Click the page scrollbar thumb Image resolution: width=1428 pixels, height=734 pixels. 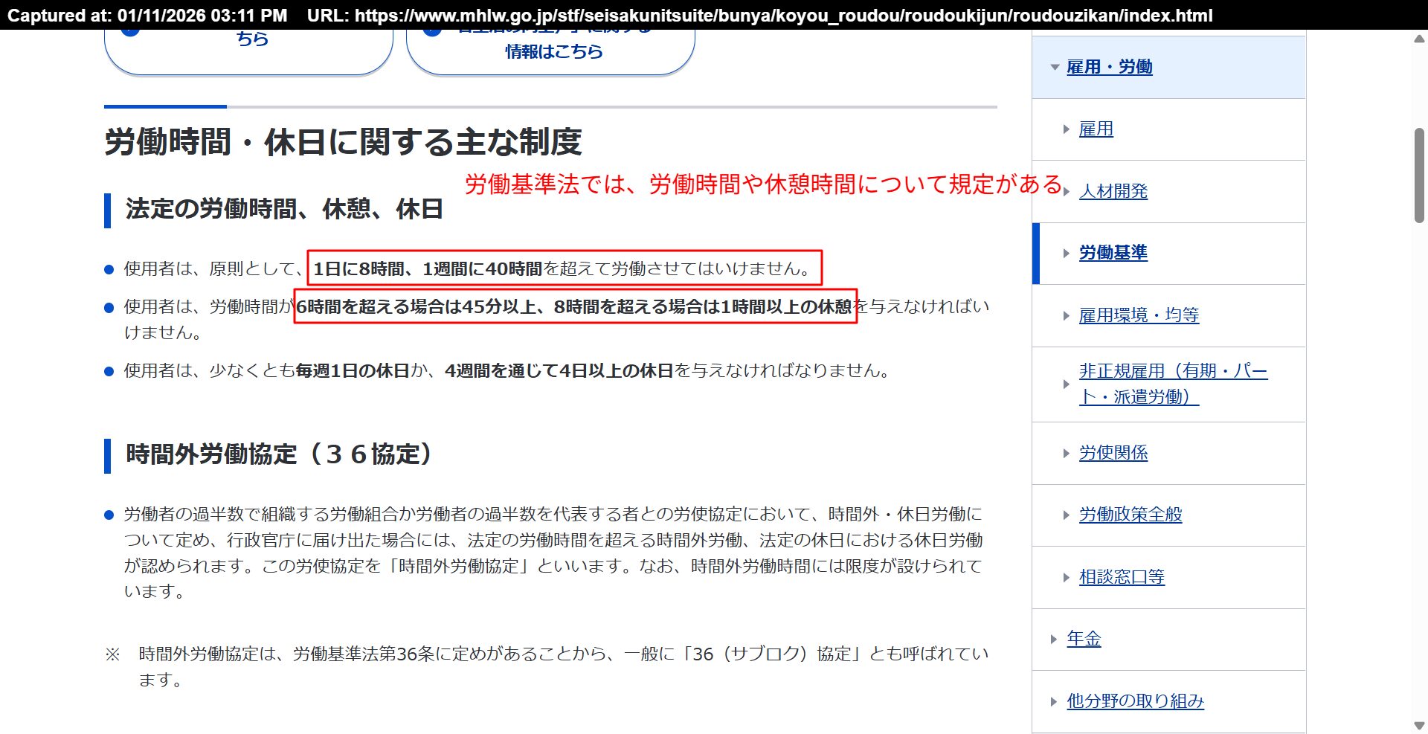(x=1419, y=176)
